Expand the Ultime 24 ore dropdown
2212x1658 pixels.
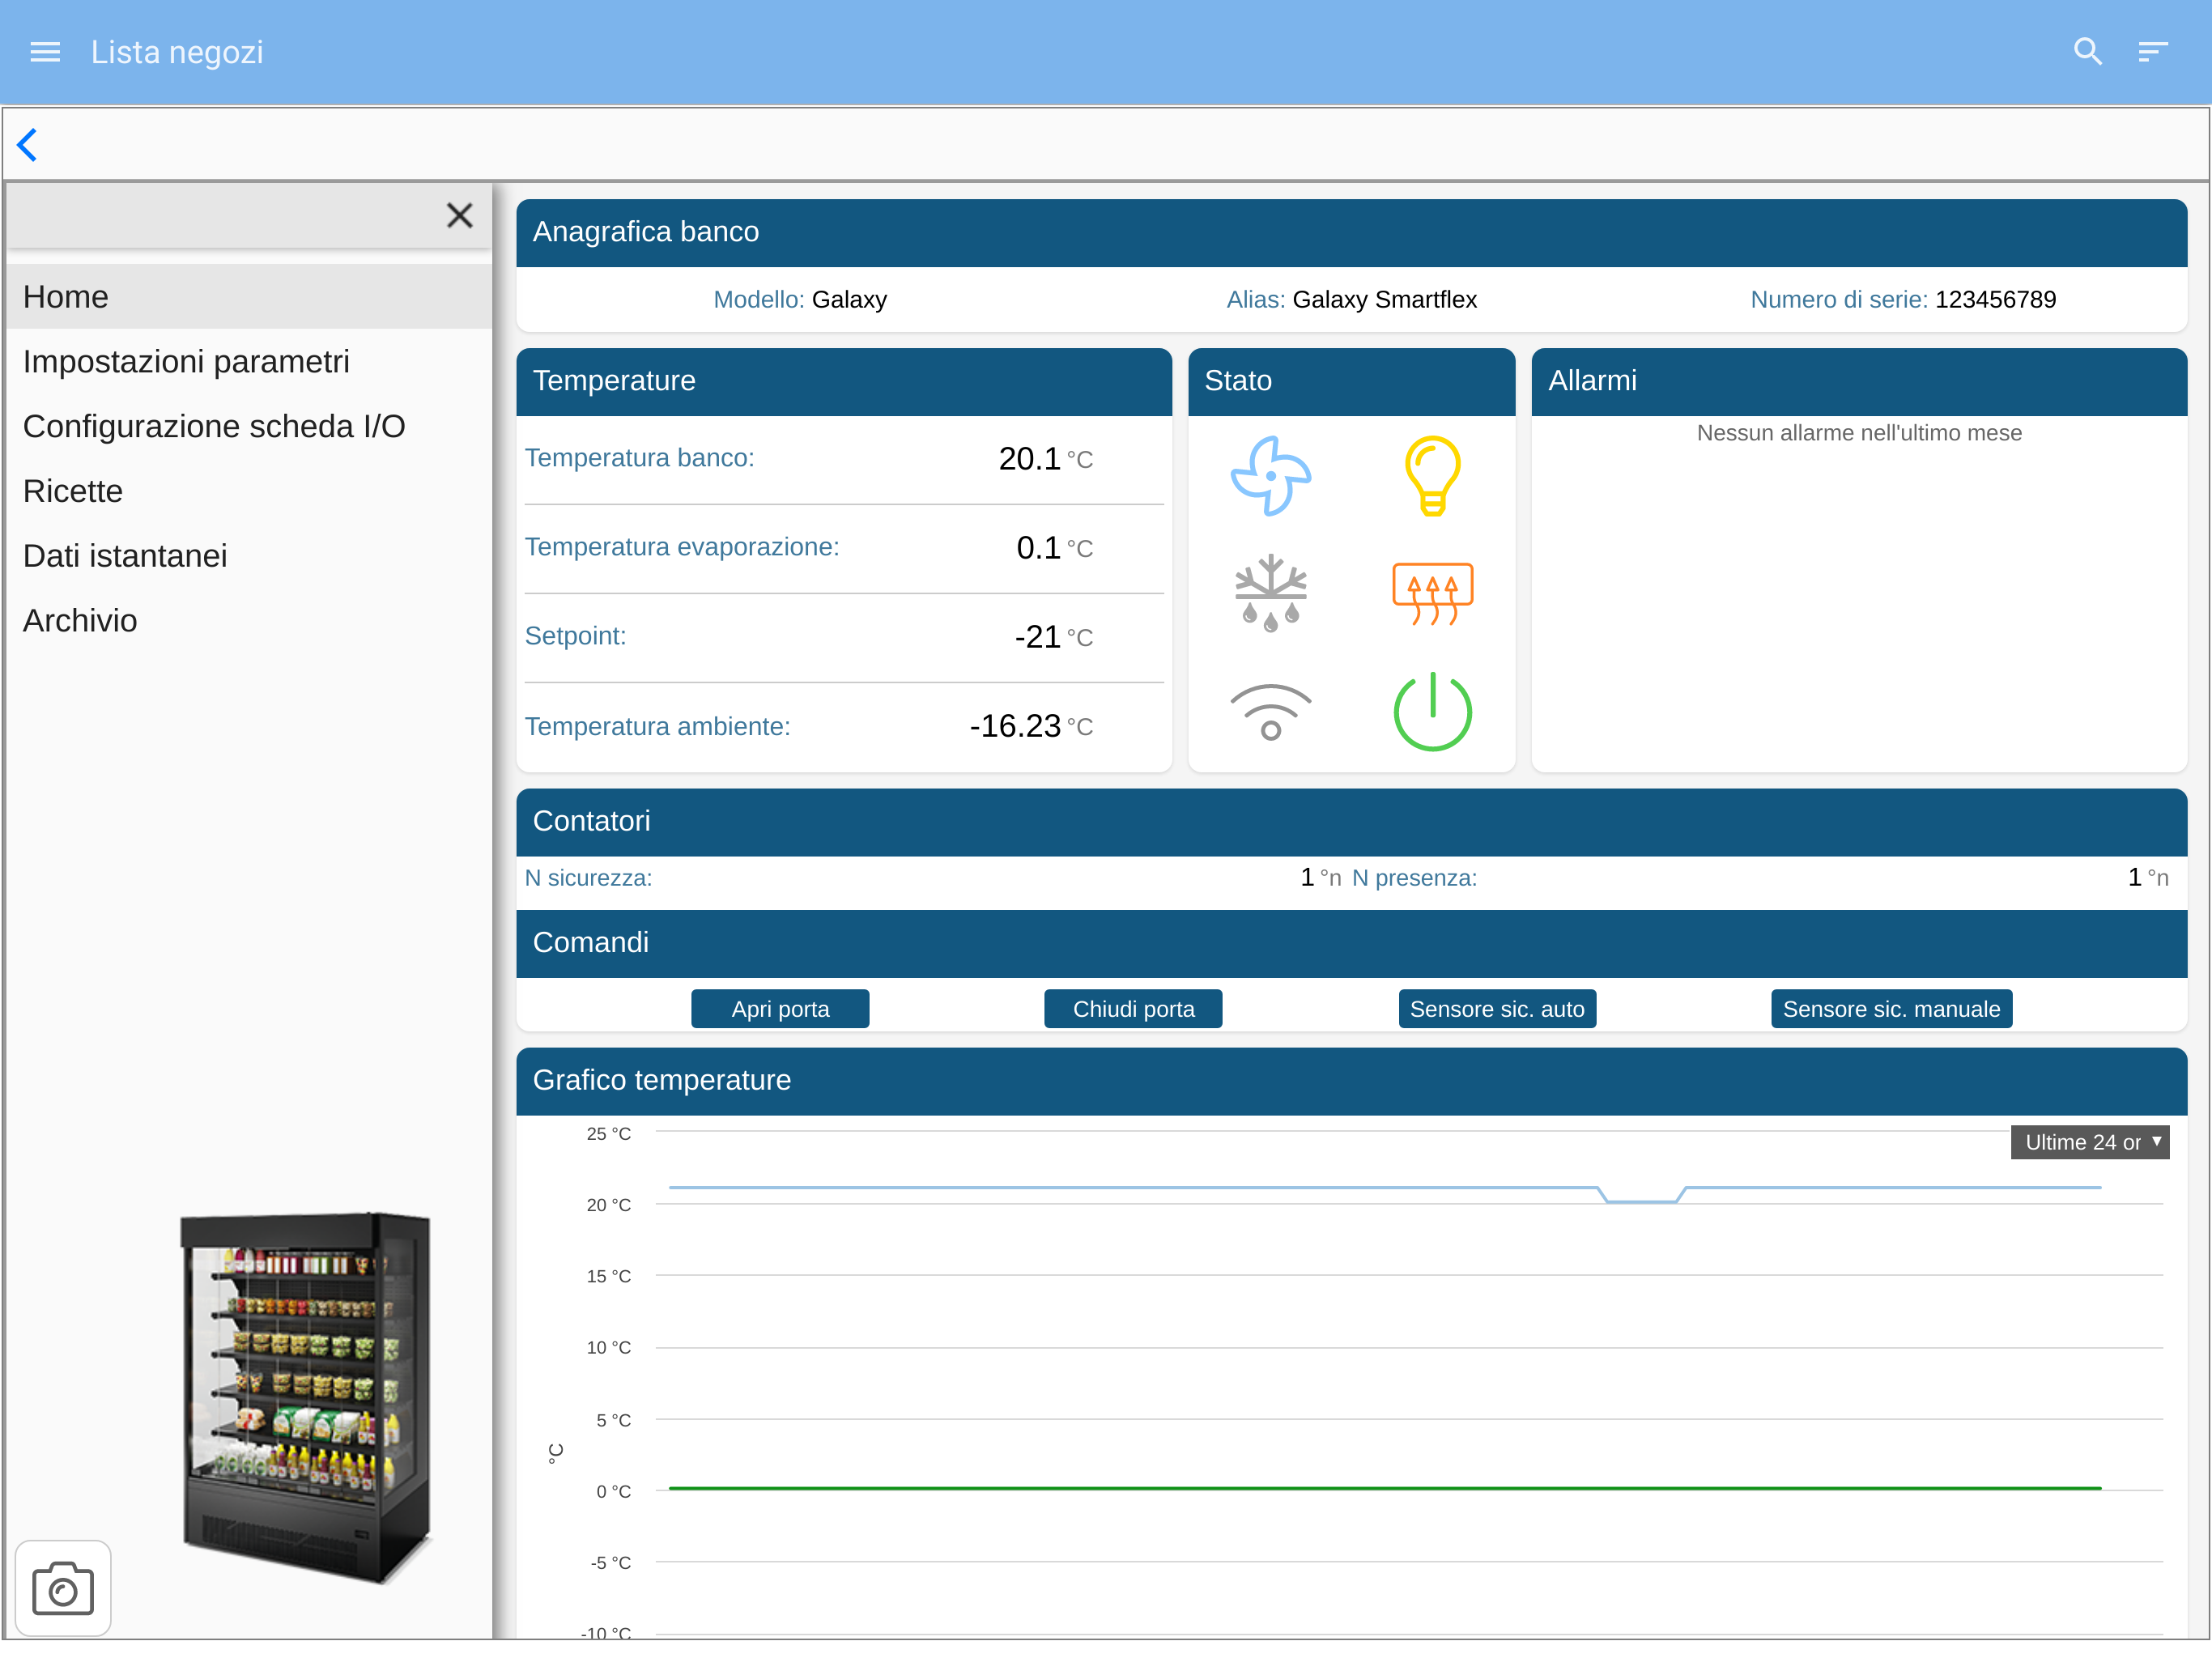click(x=2089, y=1142)
